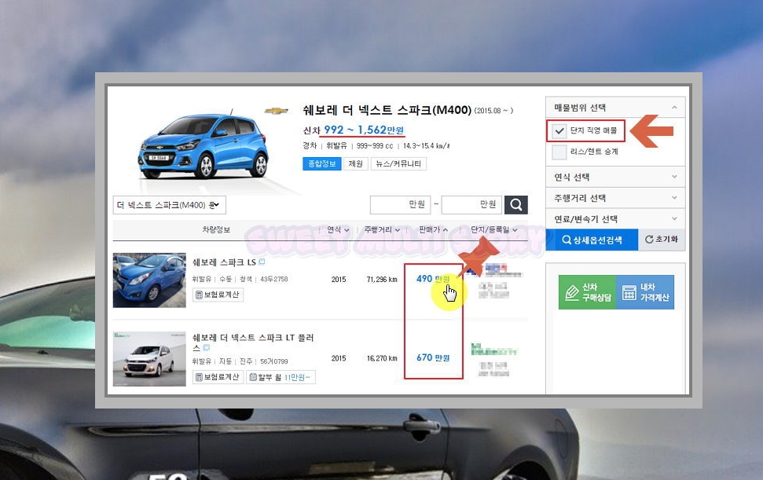763x480 pixels.
Task: Click the magnifier price search button
Action: point(515,205)
